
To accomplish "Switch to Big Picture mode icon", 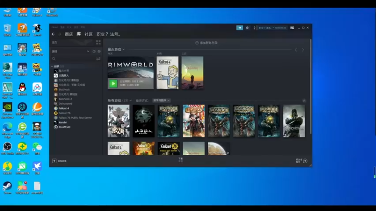I will (x=292, y=28).
